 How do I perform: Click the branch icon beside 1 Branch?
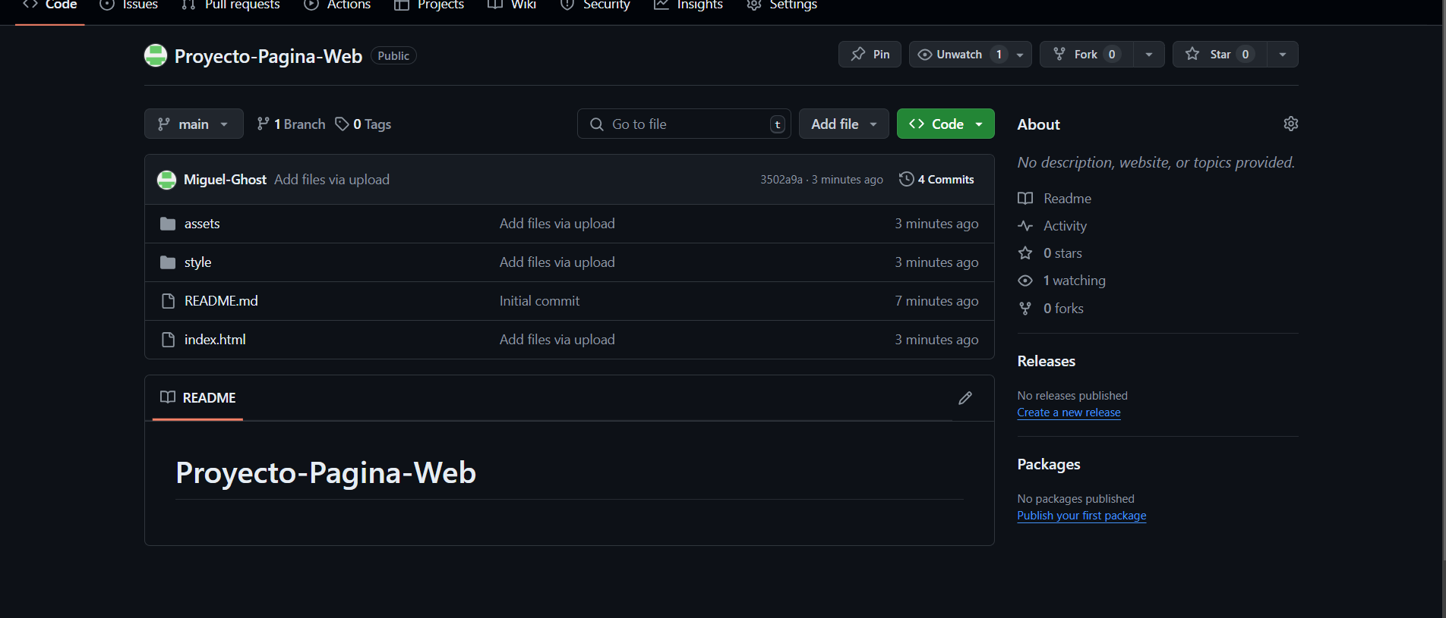tap(263, 124)
